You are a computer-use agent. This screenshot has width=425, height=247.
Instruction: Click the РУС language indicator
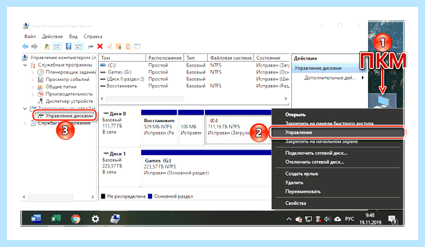pos(350,219)
